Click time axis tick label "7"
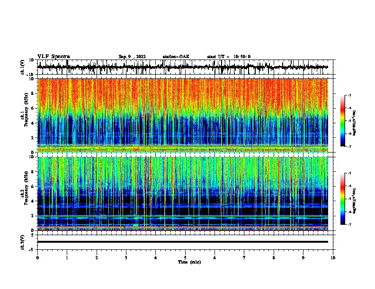375x289 pixels. click(244, 258)
